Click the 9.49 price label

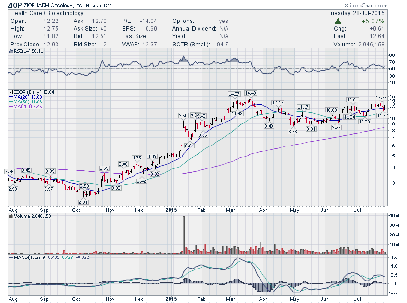269,126
